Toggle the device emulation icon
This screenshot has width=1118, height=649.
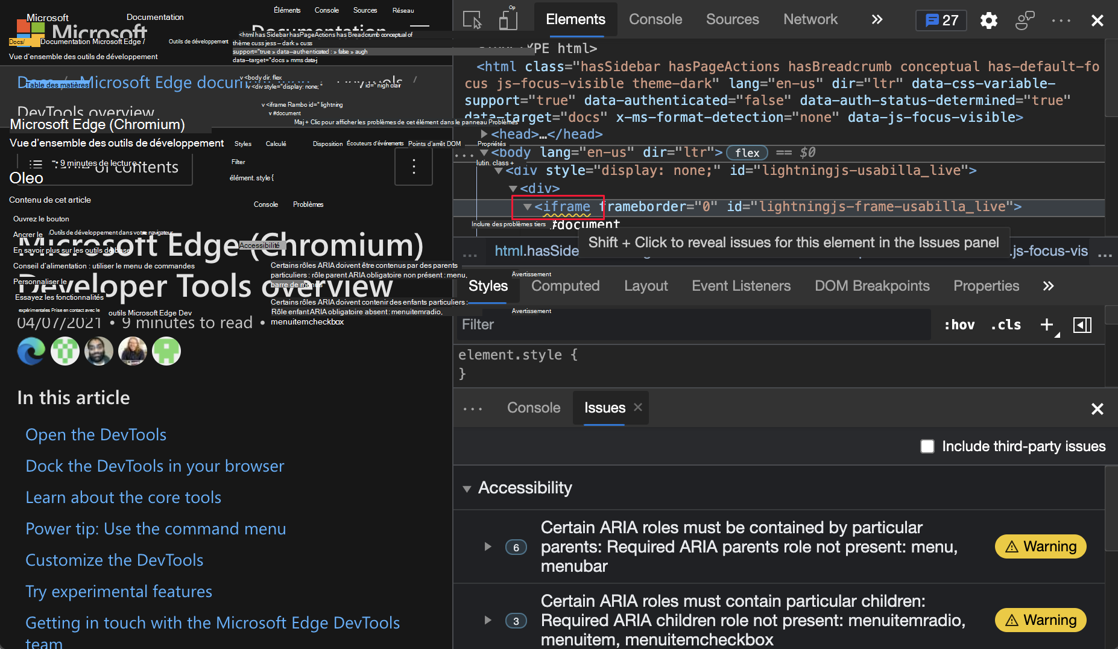click(x=508, y=20)
